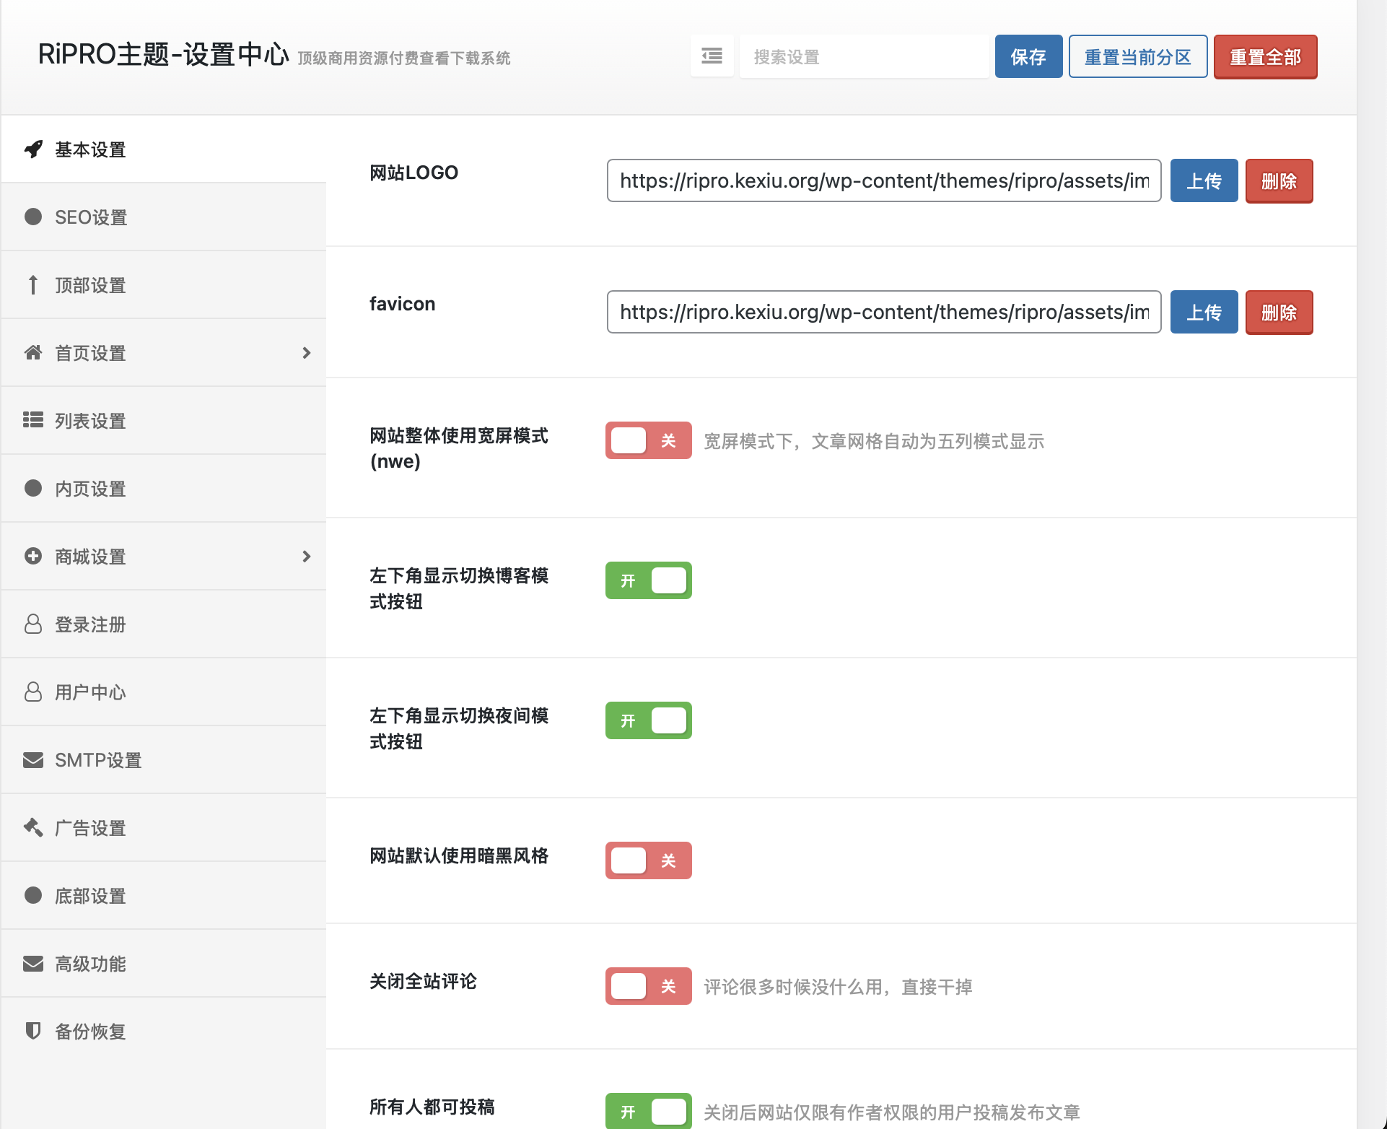Click the gavel icon beside 广告设置

pos(33,827)
